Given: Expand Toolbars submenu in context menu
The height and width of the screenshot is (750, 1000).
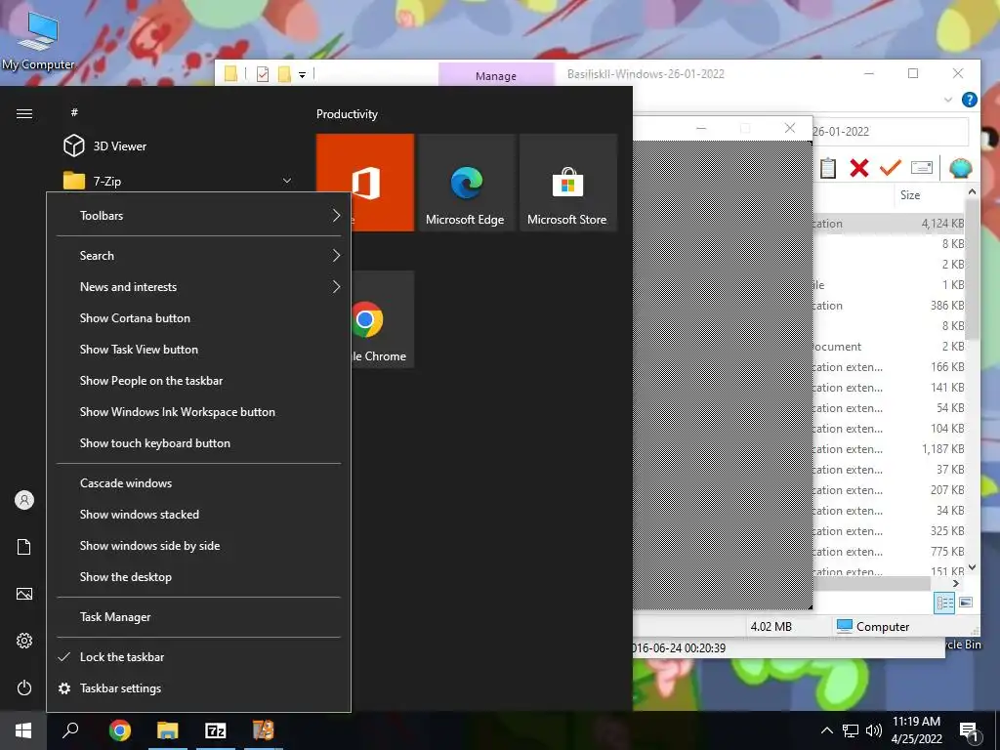Looking at the screenshot, I should (x=199, y=216).
